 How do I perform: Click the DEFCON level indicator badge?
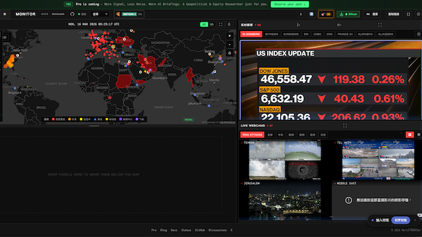(129, 14)
